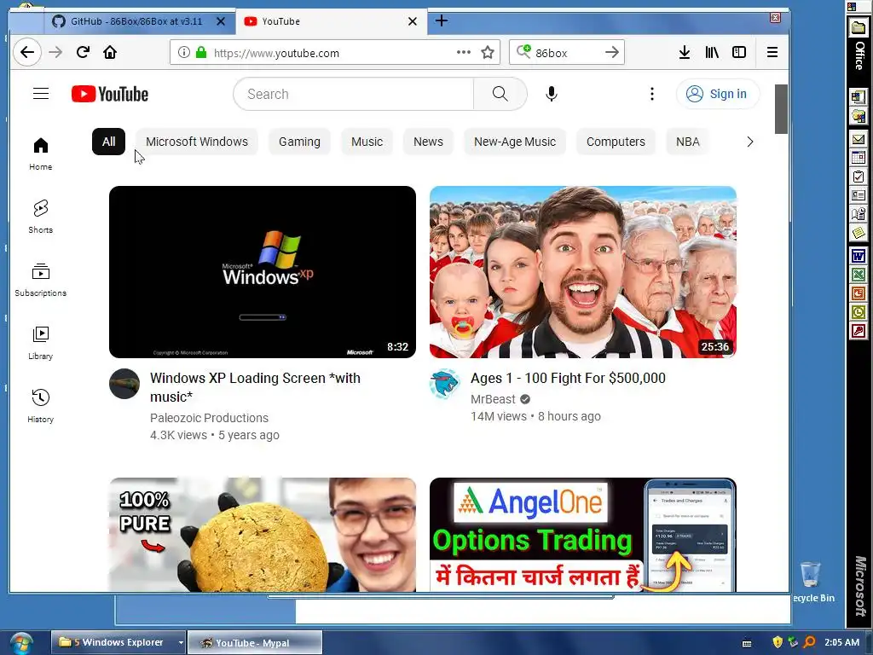Submit the 86box search with the arrow
Viewport: 873px width, 655px height.
[x=612, y=52]
